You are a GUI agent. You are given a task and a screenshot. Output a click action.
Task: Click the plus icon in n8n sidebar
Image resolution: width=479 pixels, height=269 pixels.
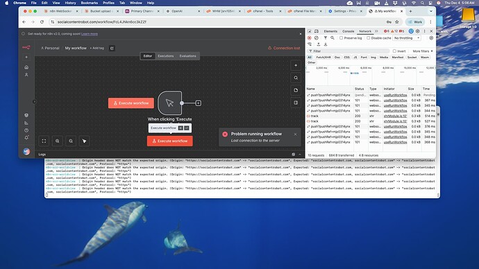(26, 58)
